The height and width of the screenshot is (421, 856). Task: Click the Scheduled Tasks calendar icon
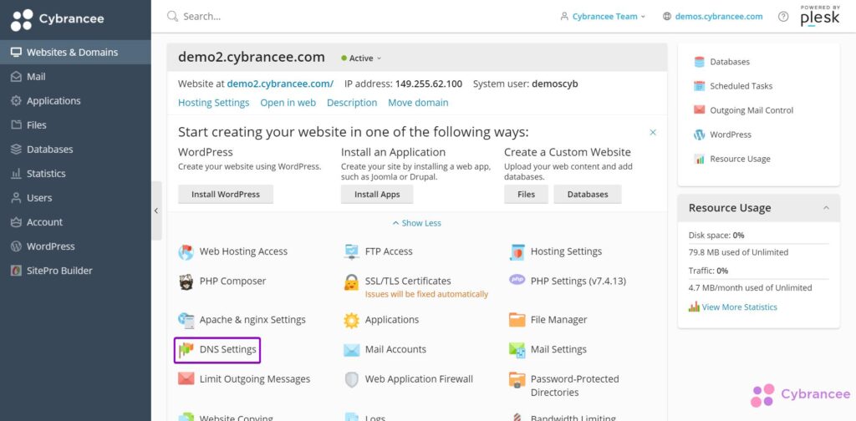click(700, 86)
